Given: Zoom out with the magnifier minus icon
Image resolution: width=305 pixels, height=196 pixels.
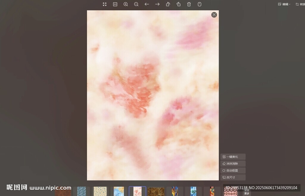Looking at the screenshot, I should point(136,4).
